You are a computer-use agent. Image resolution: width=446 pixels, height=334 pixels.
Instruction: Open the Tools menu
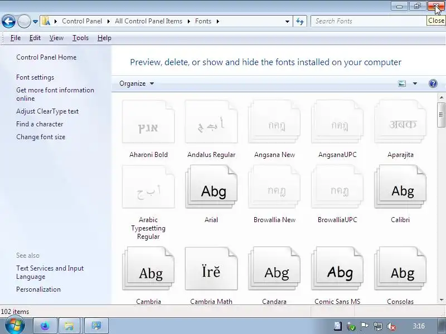[x=80, y=38]
